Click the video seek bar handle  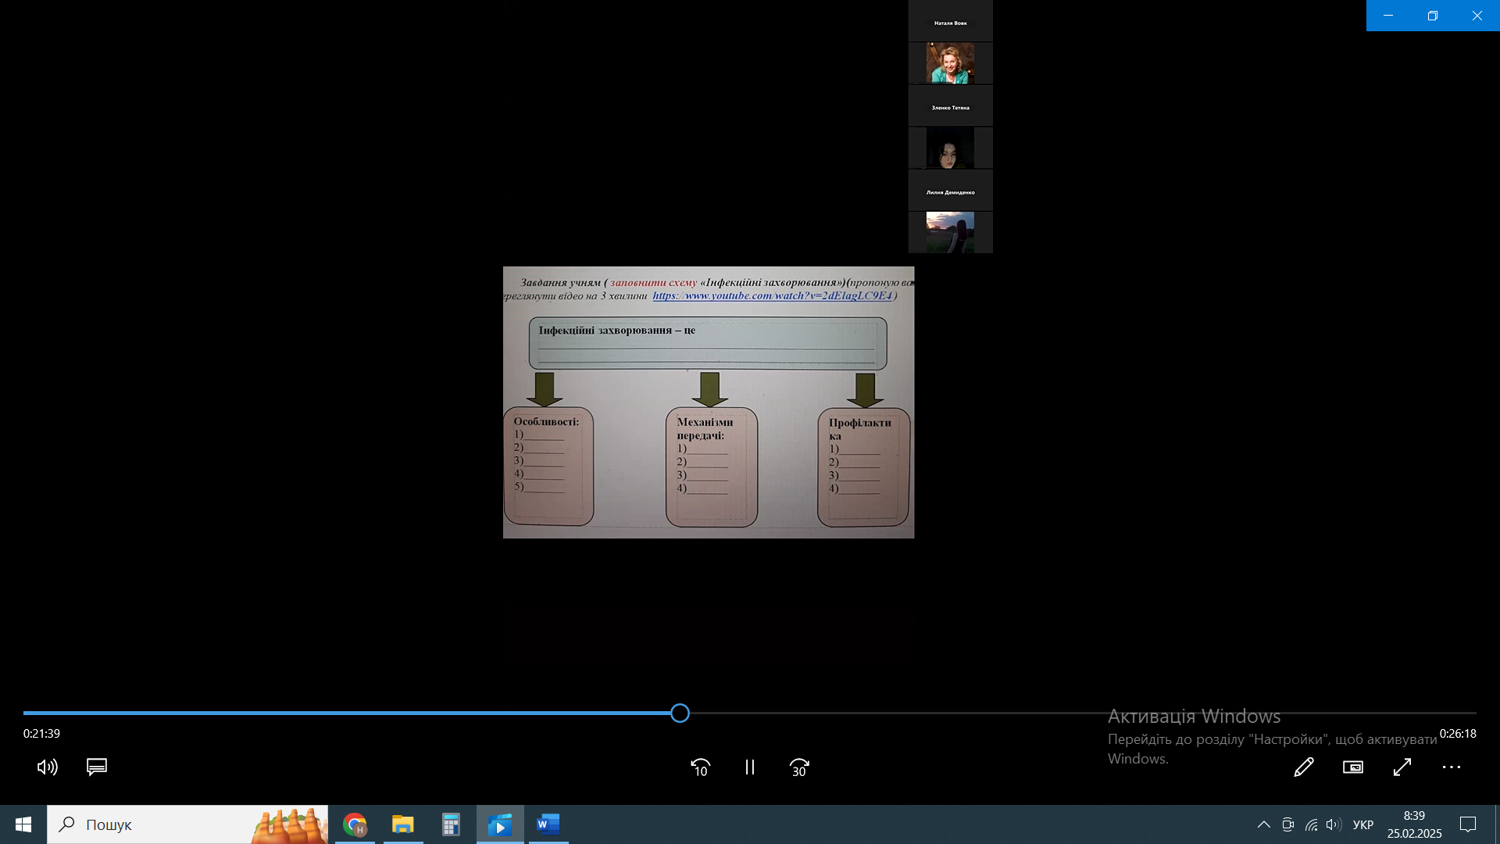tap(680, 713)
